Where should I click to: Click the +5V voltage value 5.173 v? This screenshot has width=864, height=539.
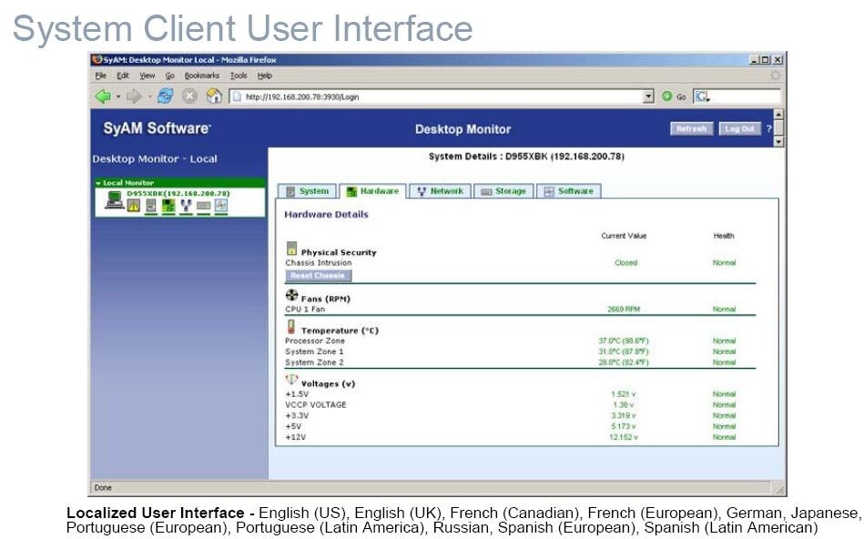click(x=624, y=426)
